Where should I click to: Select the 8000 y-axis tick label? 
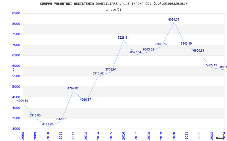pos(16,24)
